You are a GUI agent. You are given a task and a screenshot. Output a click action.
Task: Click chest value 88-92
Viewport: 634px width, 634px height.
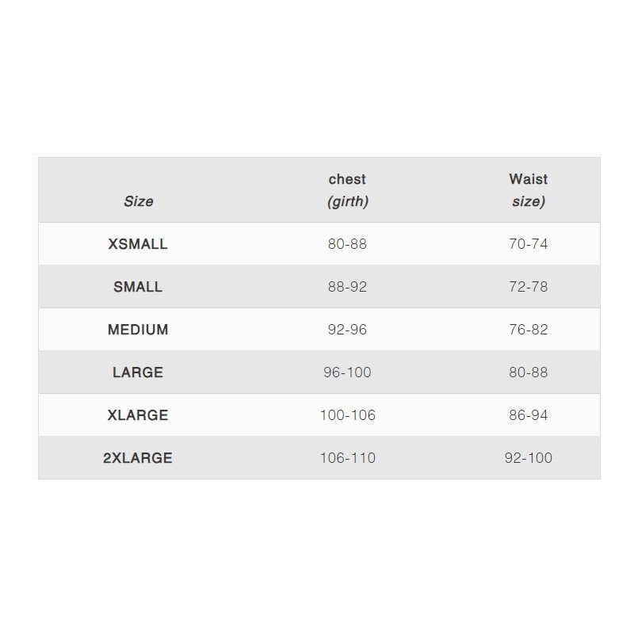pyautogui.click(x=347, y=287)
